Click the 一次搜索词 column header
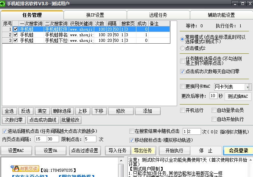Screen dimensions: 253x177 pyautogui.click(x=31, y=24)
